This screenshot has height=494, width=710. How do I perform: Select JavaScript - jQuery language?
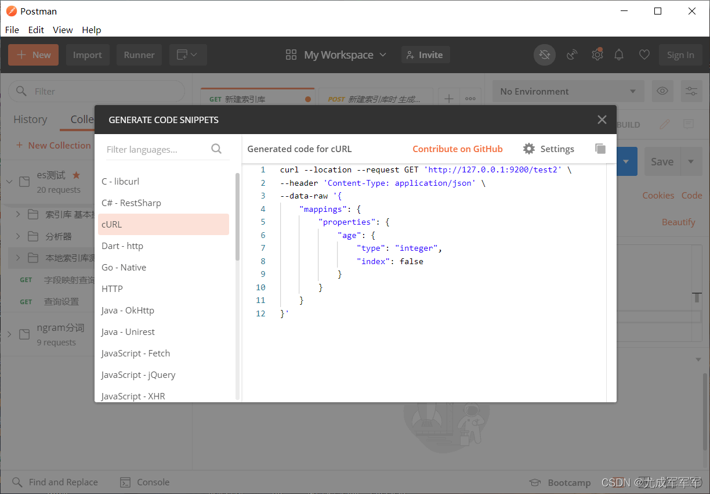point(164,375)
